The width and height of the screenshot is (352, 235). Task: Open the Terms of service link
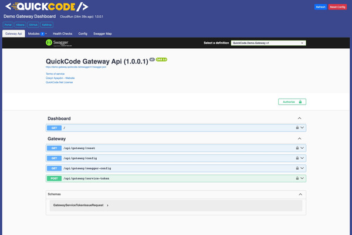[55, 74]
